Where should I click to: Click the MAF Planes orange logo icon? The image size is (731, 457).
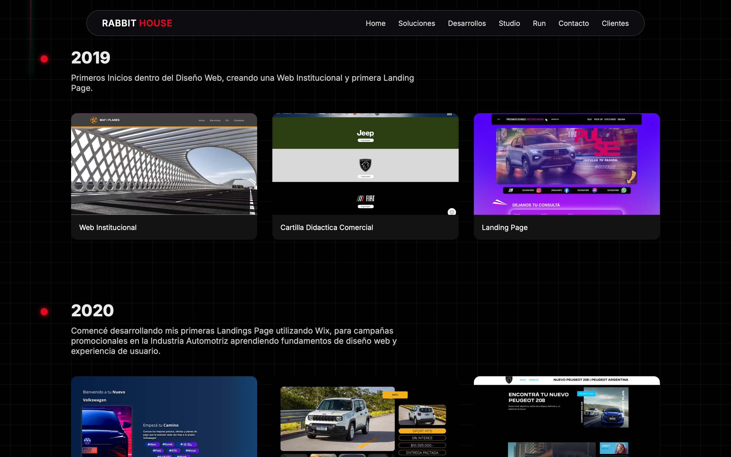pos(94,120)
